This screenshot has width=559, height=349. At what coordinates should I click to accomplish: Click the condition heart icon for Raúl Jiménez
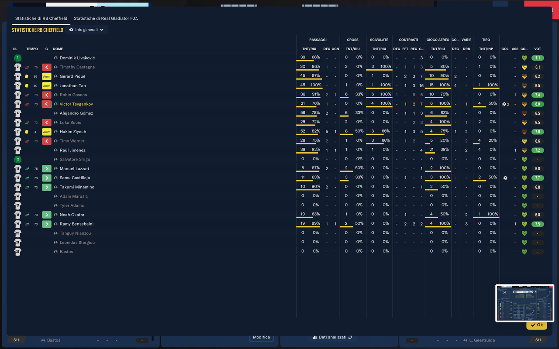(x=524, y=150)
